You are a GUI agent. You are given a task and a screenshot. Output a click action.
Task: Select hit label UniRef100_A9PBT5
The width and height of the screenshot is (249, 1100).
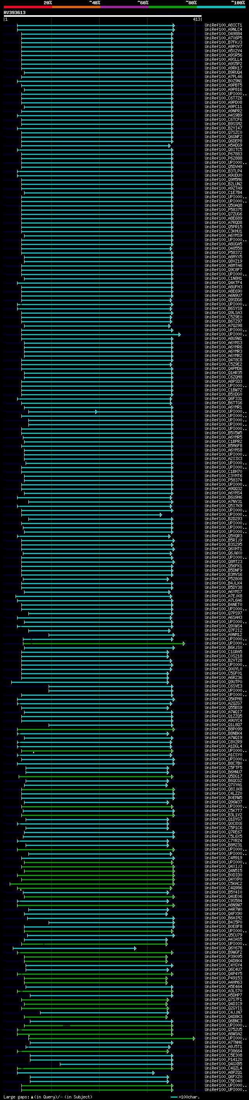point(223,85)
